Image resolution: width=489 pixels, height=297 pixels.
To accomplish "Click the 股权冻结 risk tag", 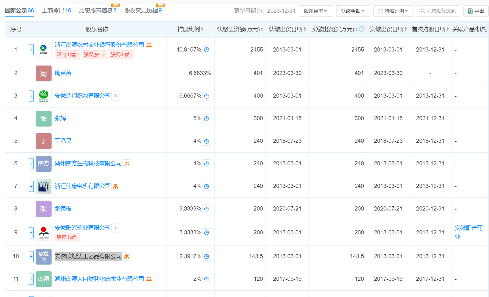I will 94,55.
